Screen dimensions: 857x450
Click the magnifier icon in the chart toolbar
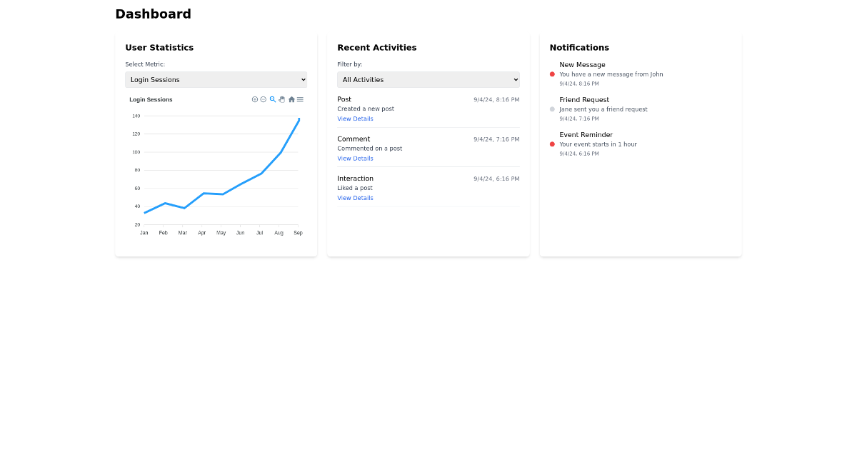(x=272, y=99)
